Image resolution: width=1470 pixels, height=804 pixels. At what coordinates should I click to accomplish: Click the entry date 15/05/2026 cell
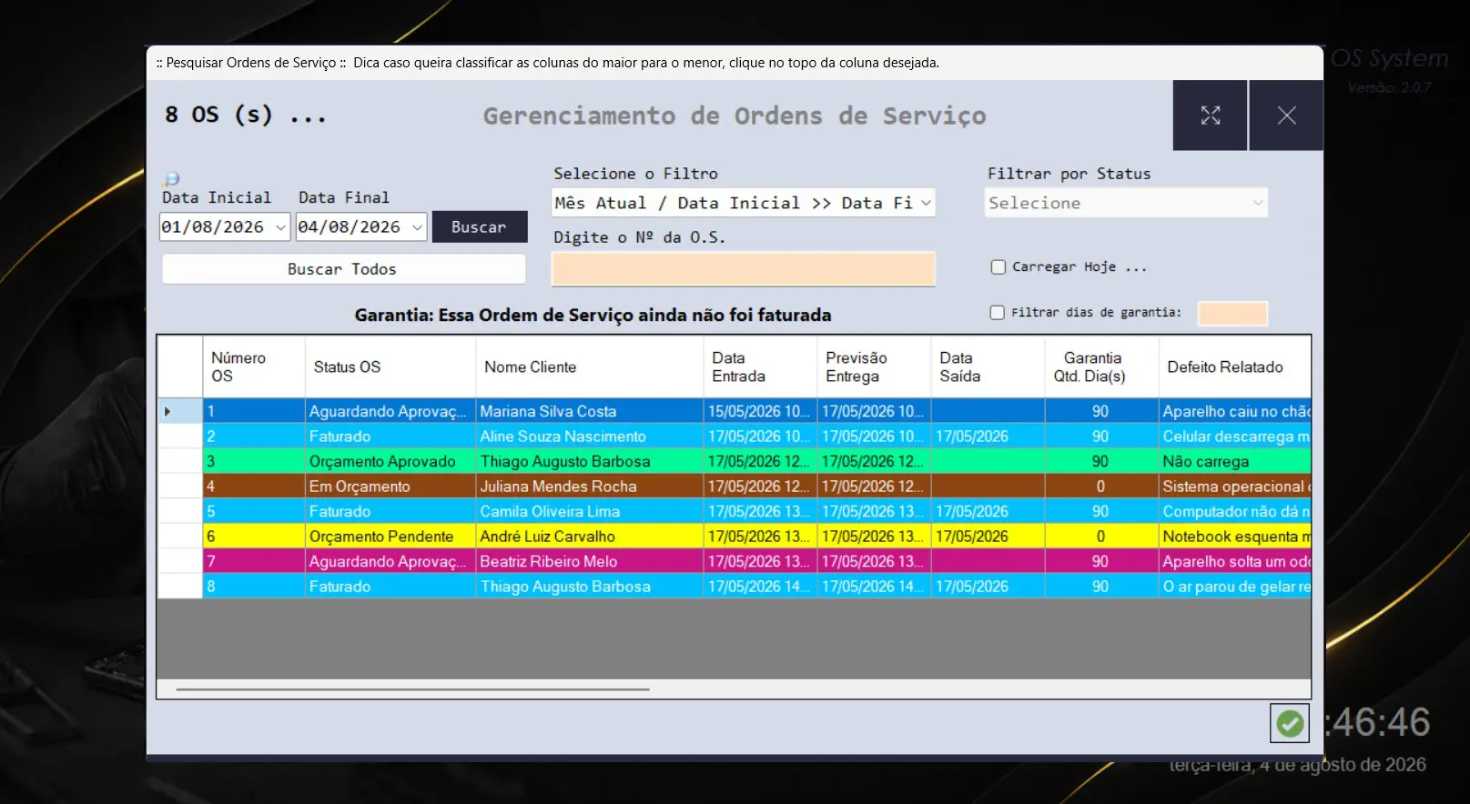tap(761, 411)
